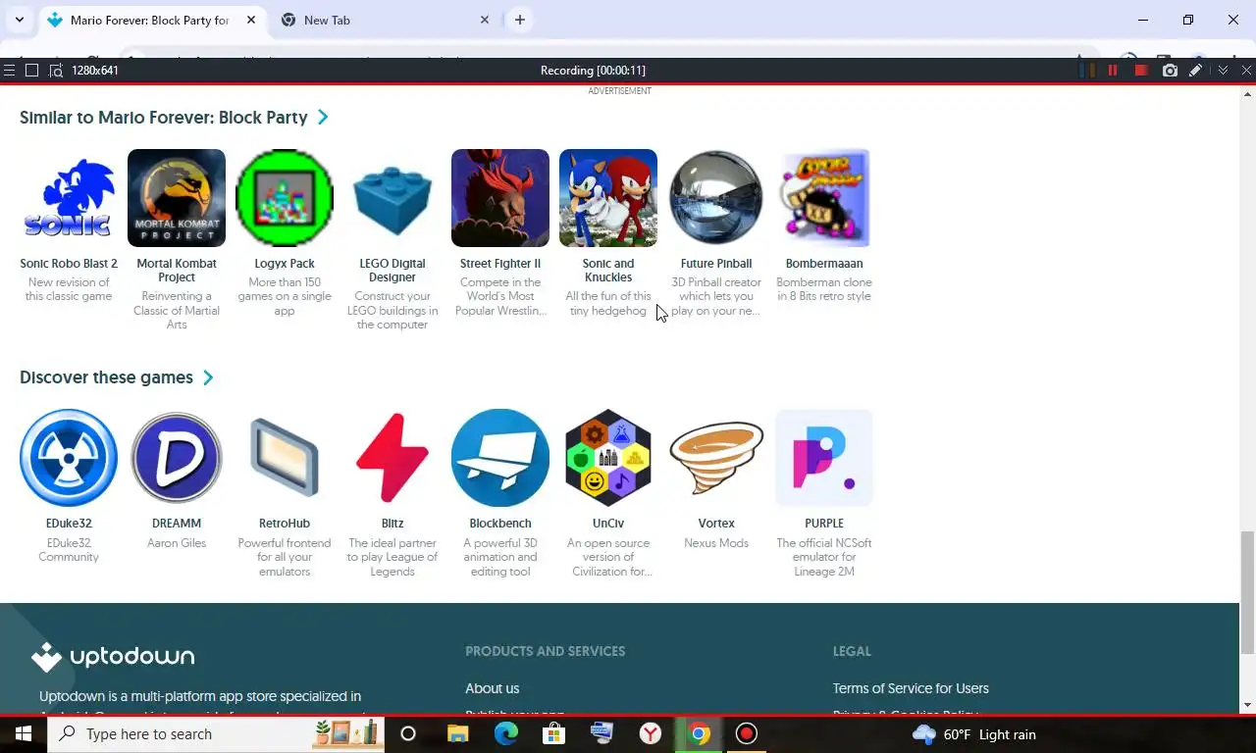This screenshot has height=753, width=1256.
Task: Click the Future Pinball sphere icon
Action: tap(716, 198)
